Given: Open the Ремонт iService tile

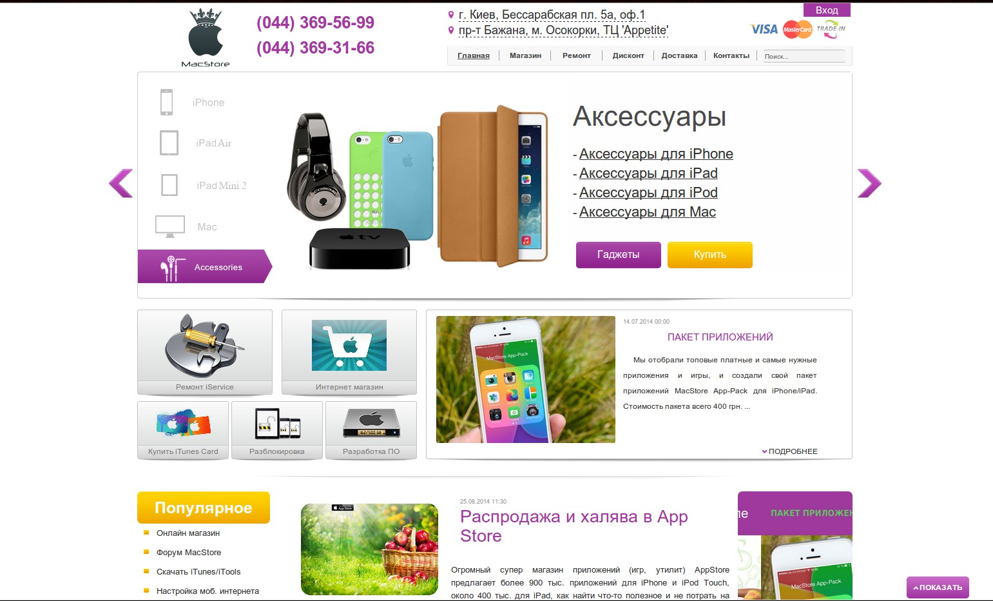Looking at the screenshot, I should (205, 352).
